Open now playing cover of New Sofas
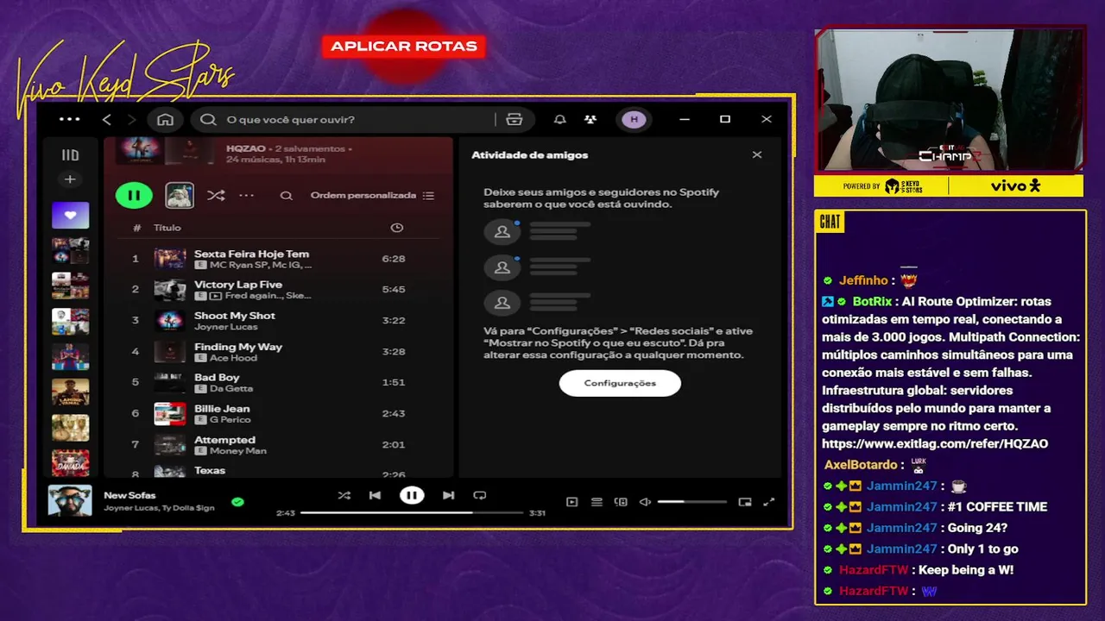This screenshot has width=1105, height=621. (70, 500)
